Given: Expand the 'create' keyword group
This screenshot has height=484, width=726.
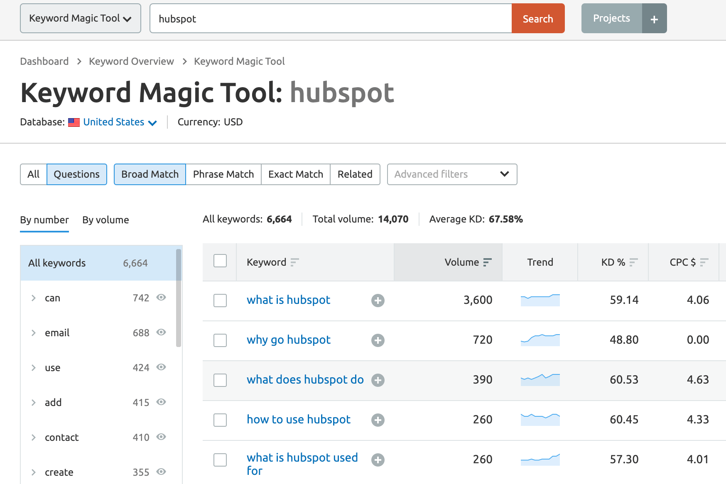Looking at the screenshot, I should 34,472.
